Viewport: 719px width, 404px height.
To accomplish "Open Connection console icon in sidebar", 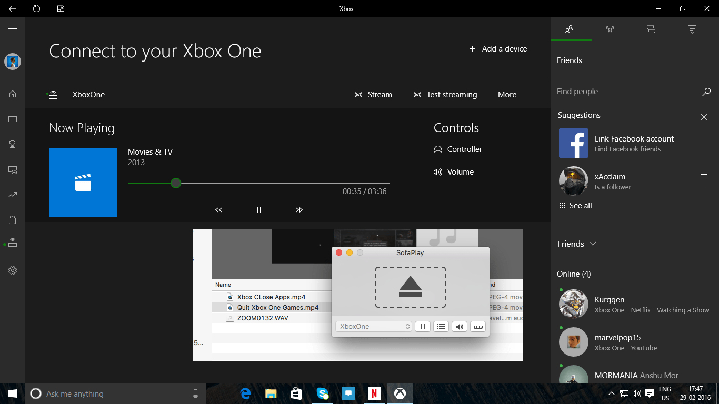I will (13, 244).
